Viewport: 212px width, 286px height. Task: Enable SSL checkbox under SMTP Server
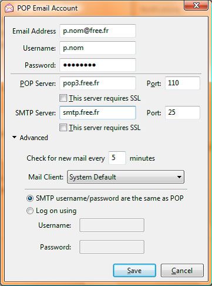pyautogui.click(x=63, y=128)
